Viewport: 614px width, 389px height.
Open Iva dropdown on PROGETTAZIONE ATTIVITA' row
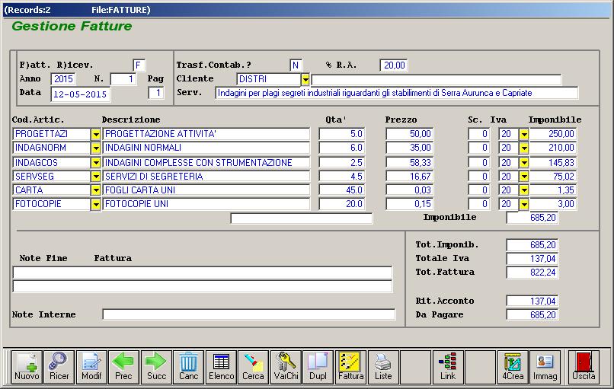point(524,135)
